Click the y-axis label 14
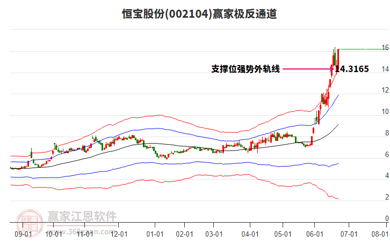Image resolution: width=390 pixels, height=242 pixels. tap(385, 69)
